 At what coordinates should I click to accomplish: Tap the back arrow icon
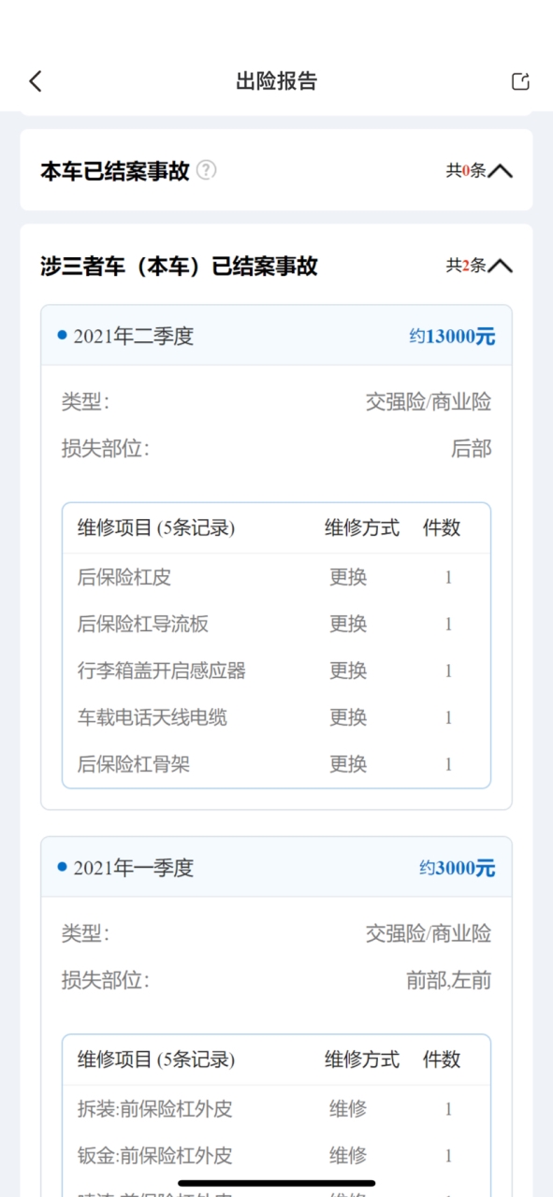(36, 81)
